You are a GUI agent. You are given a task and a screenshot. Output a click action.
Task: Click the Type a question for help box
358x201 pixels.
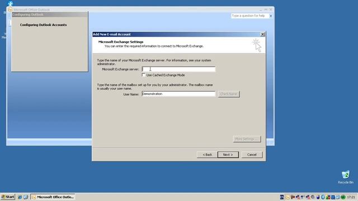pyautogui.click(x=250, y=16)
